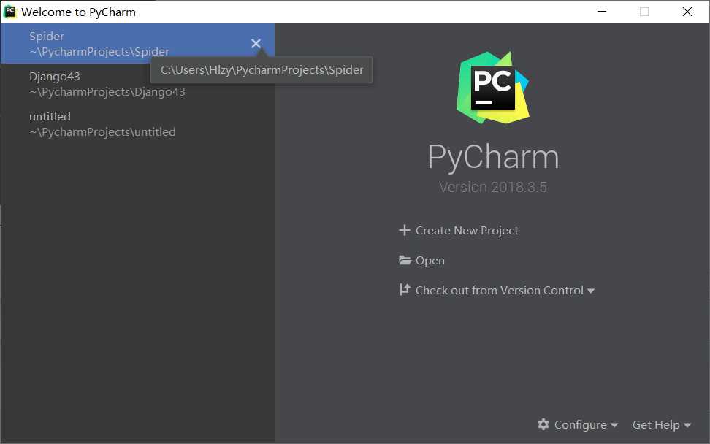The width and height of the screenshot is (710, 444).
Task: Expand Version Control dropdown arrow
Action: (x=591, y=291)
